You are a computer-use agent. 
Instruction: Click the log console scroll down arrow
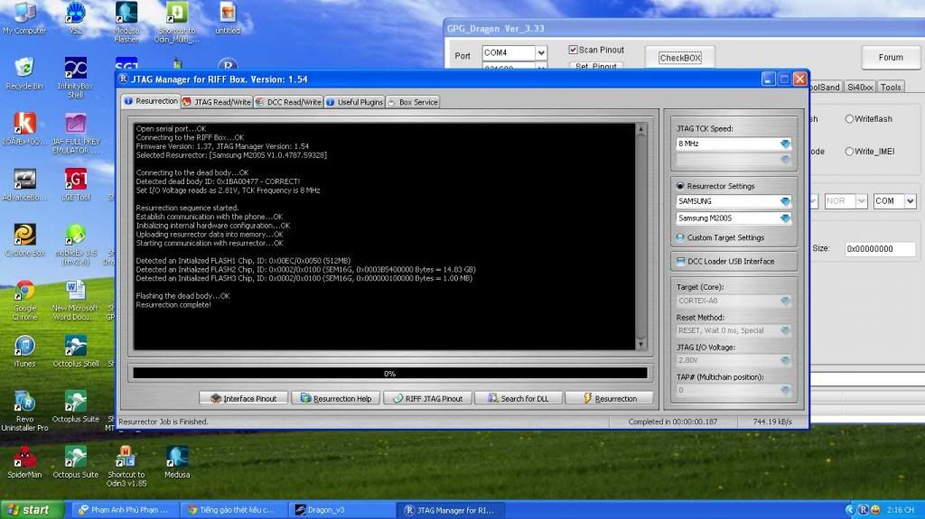tap(641, 344)
